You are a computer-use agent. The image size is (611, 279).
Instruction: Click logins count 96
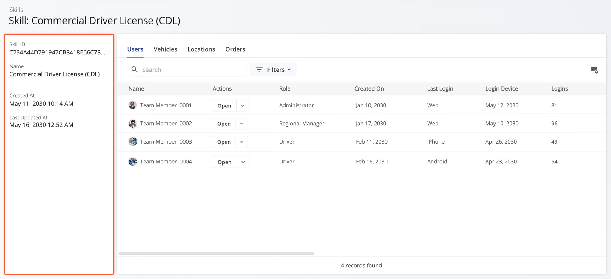coord(554,123)
